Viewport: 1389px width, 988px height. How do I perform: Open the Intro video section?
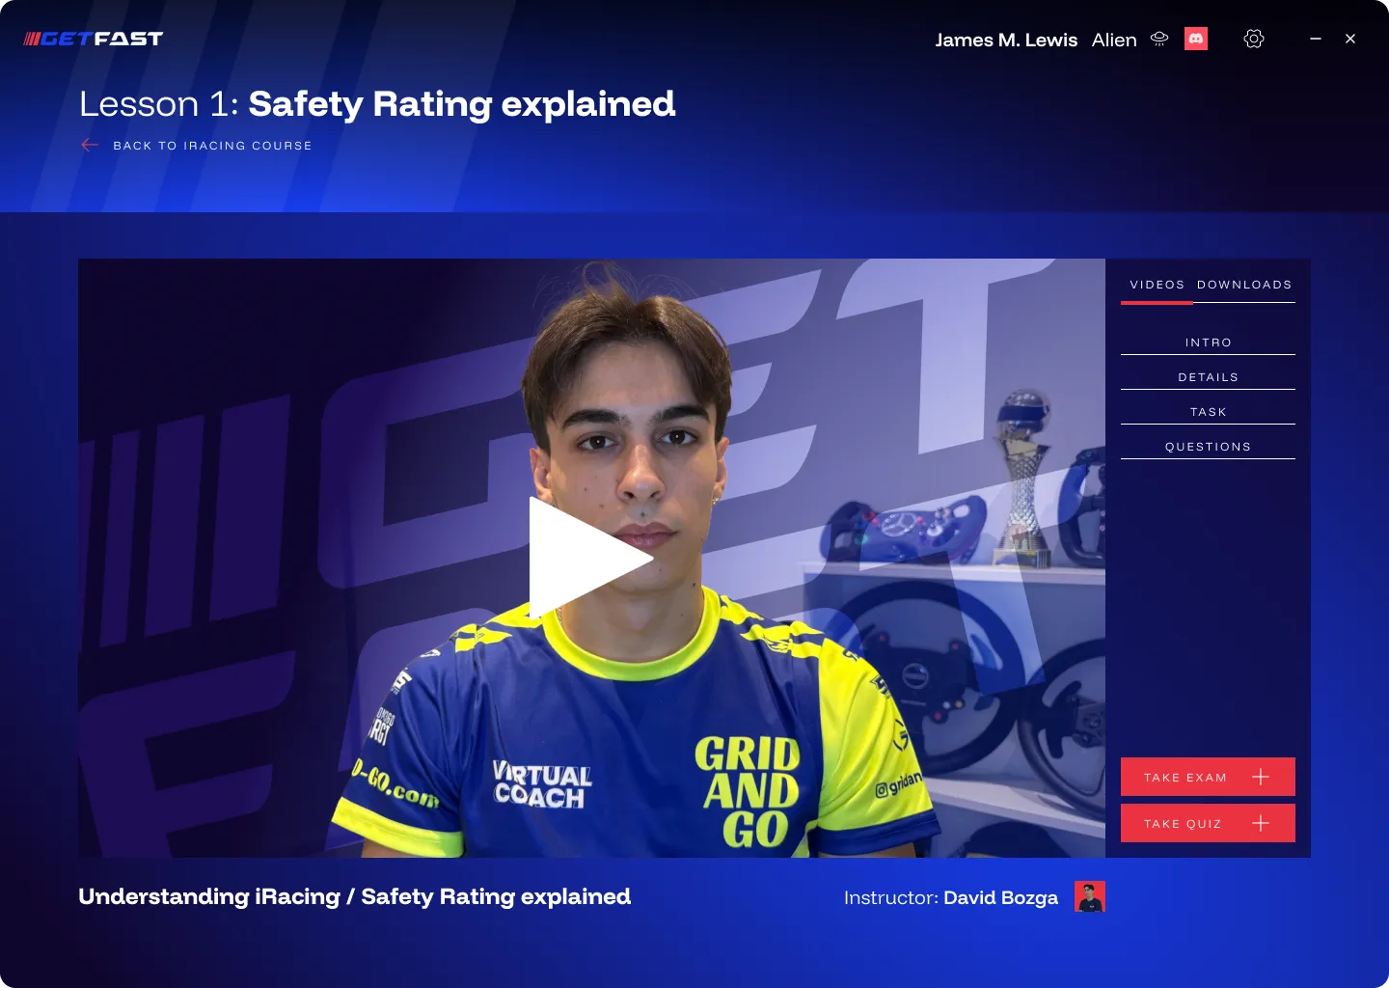tap(1208, 343)
